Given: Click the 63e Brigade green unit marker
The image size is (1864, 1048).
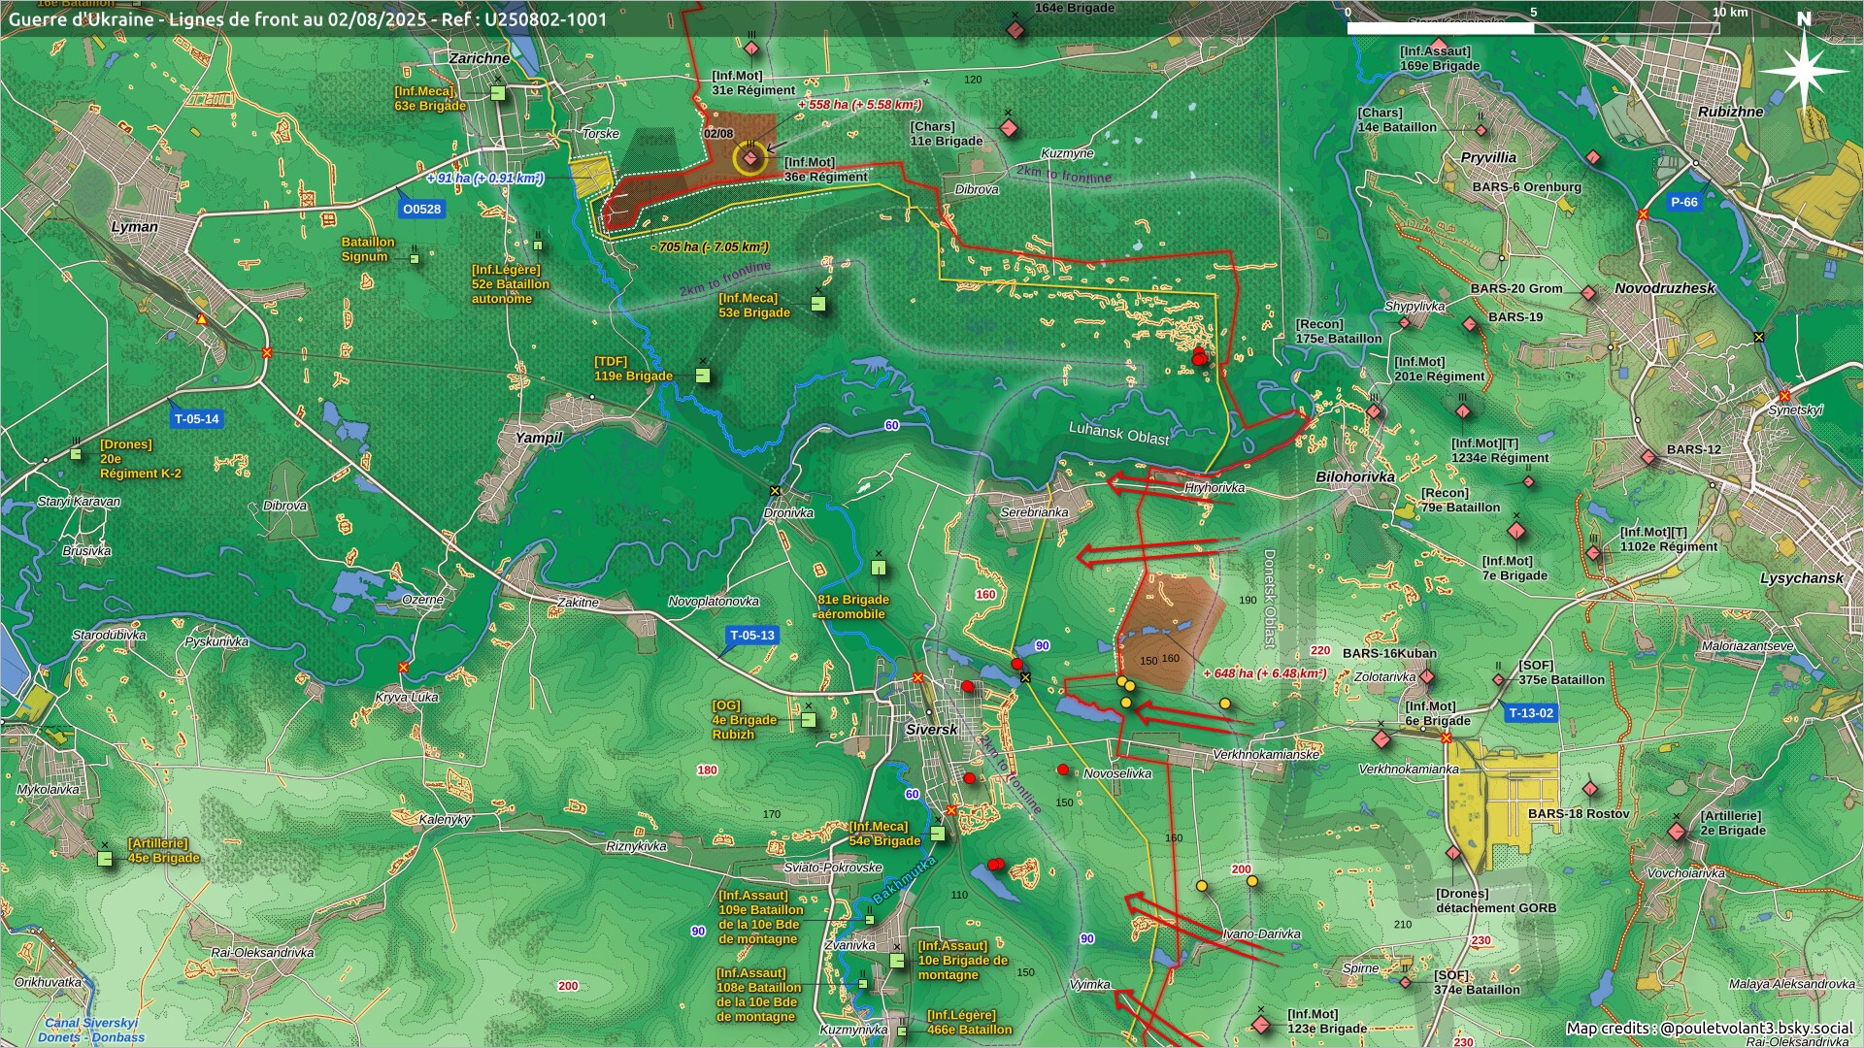Looking at the screenshot, I should pos(498,93).
